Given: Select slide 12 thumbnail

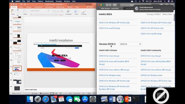Looking at the screenshot, I should 17,75.
